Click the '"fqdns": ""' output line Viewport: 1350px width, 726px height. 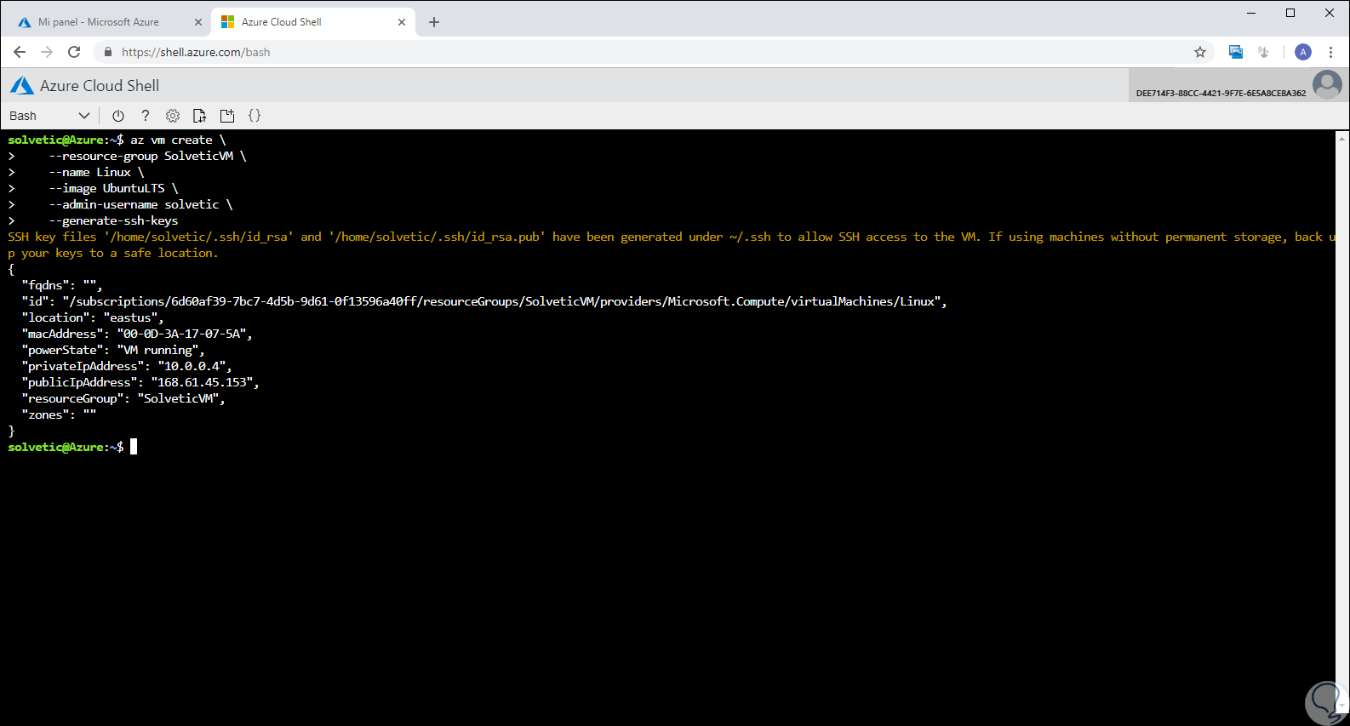tap(62, 285)
